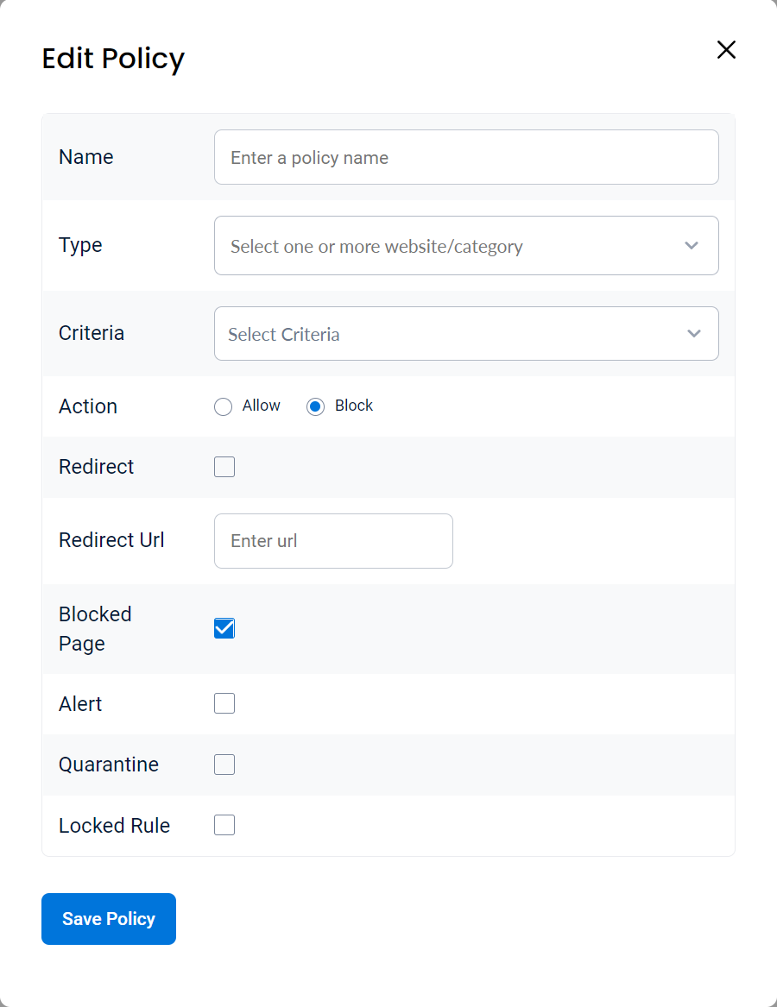777x1007 pixels.
Task: Select the Allow action radio button
Action: coord(224,406)
